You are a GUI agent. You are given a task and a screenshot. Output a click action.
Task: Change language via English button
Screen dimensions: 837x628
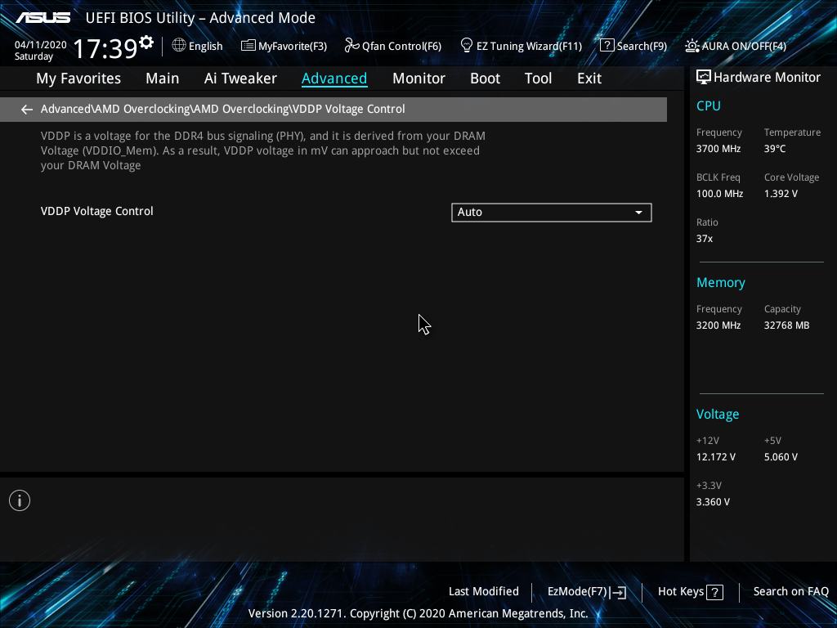coord(198,46)
